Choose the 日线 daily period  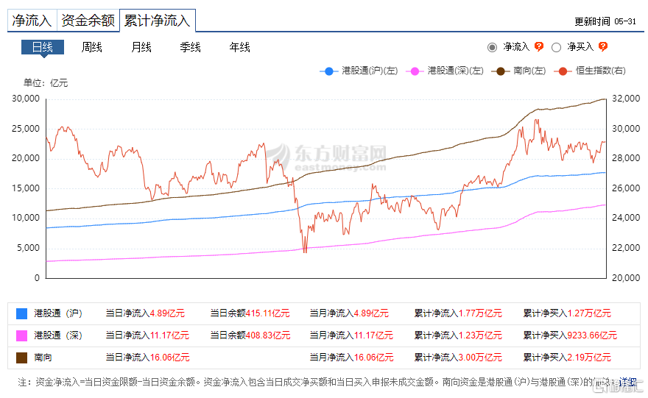[x=43, y=47]
